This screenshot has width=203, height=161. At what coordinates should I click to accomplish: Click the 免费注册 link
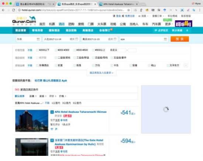[x=130, y=16]
